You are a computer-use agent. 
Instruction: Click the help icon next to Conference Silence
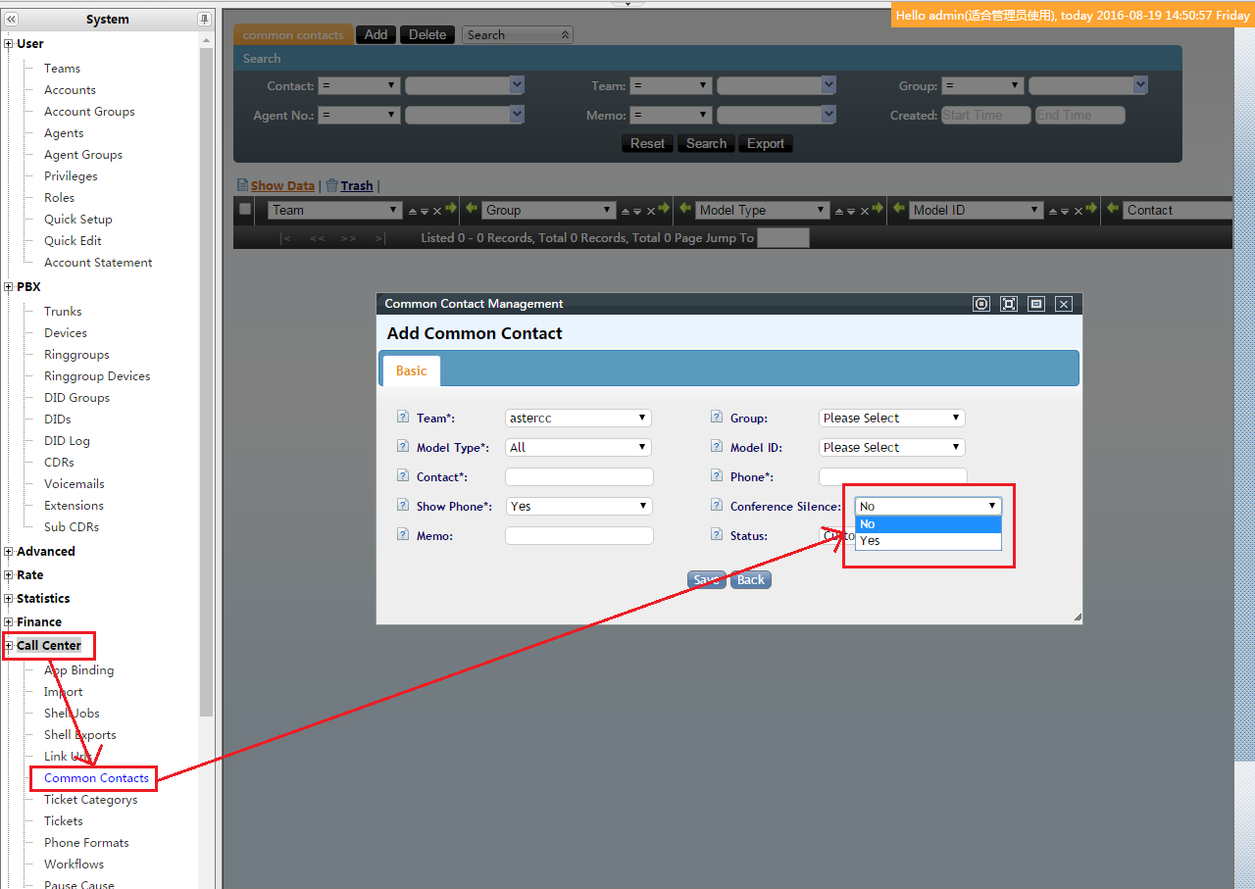tap(716, 506)
